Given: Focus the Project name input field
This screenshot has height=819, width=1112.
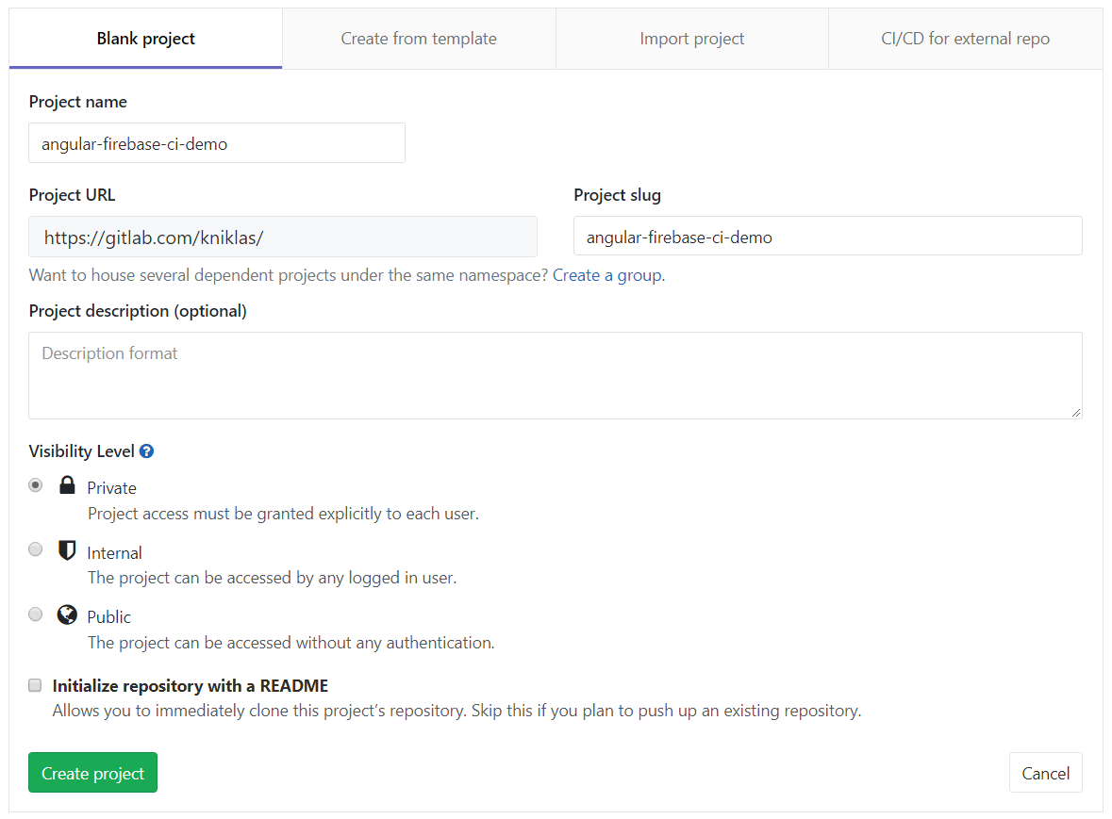Looking at the screenshot, I should pyautogui.click(x=217, y=143).
